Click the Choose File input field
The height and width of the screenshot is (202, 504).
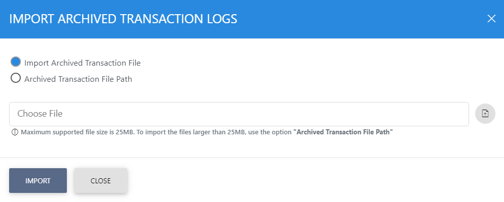click(239, 114)
